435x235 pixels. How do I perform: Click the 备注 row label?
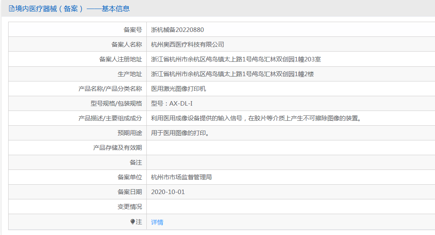click(136, 162)
